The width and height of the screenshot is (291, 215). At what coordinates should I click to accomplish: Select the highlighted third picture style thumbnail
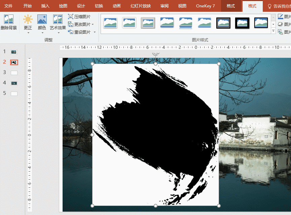point(148,23)
